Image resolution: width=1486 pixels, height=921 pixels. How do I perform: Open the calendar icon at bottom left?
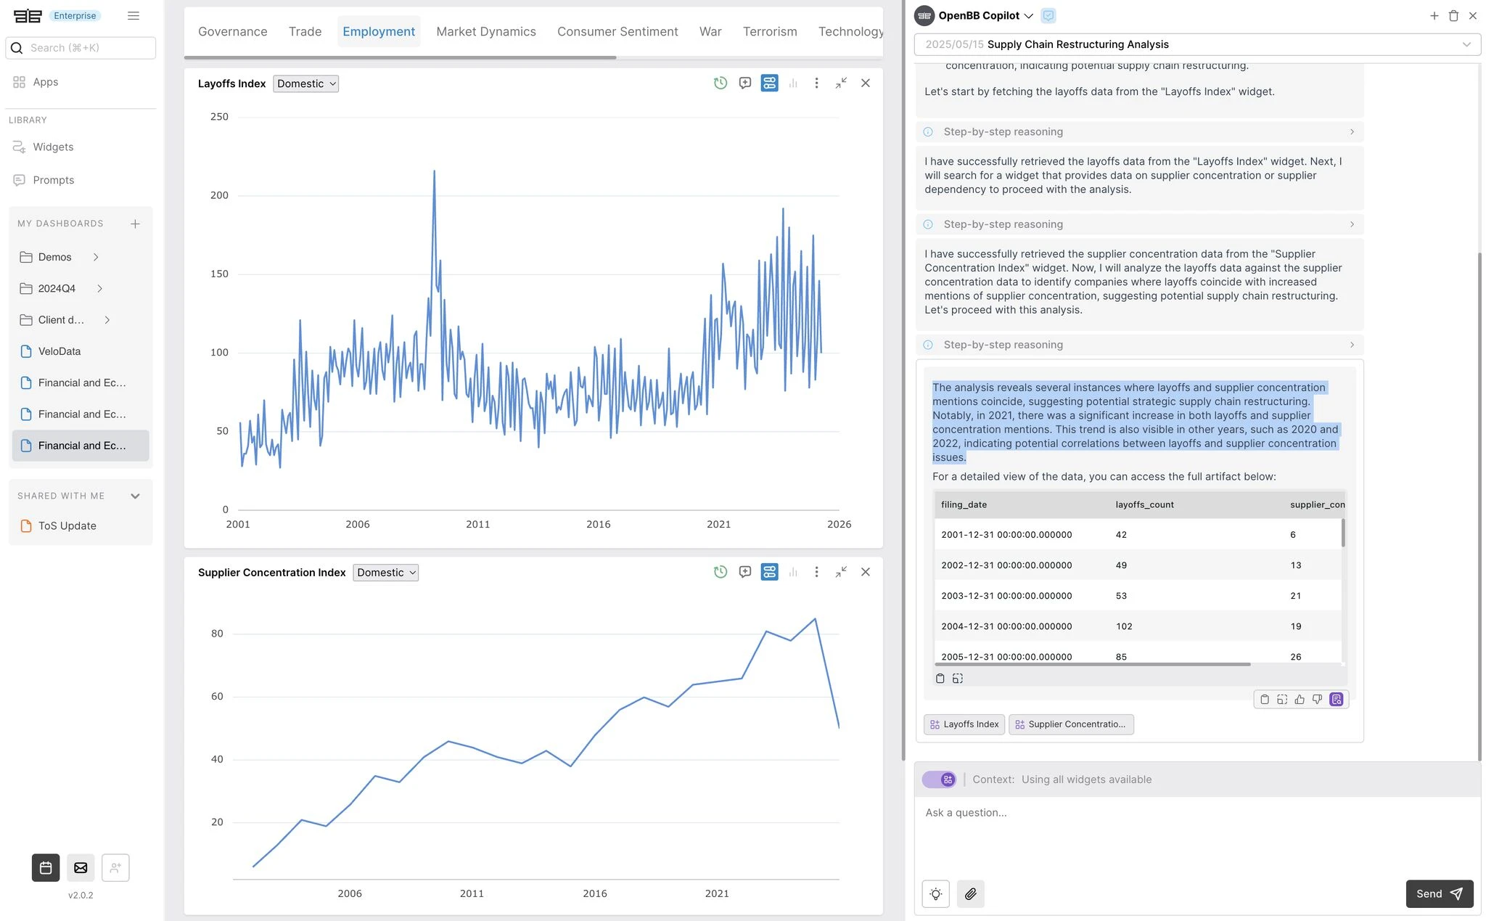(x=46, y=868)
